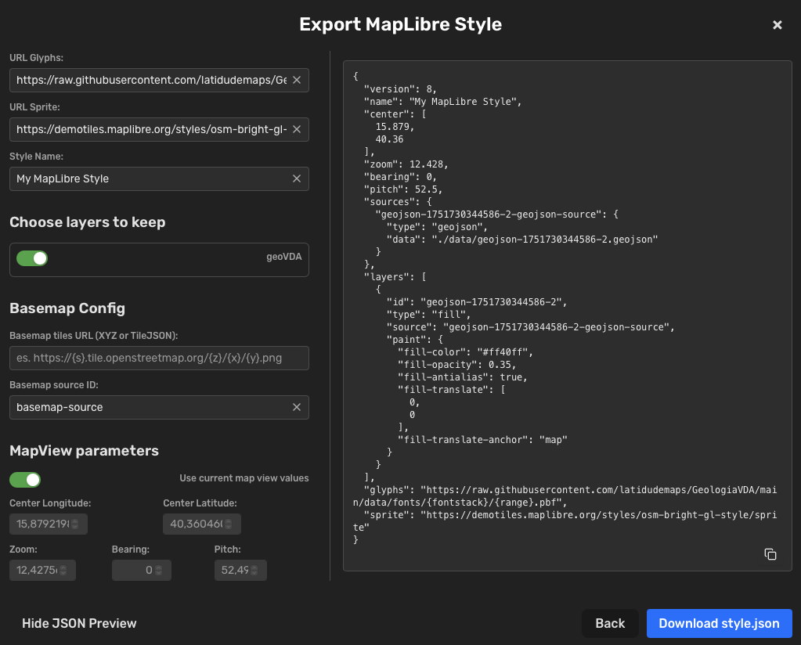The width and height of the screenshot is (801, 645).
Task: Collapse the panel via Hide JSON Preview
Action: pyautogui.click(x=78, y=623)
